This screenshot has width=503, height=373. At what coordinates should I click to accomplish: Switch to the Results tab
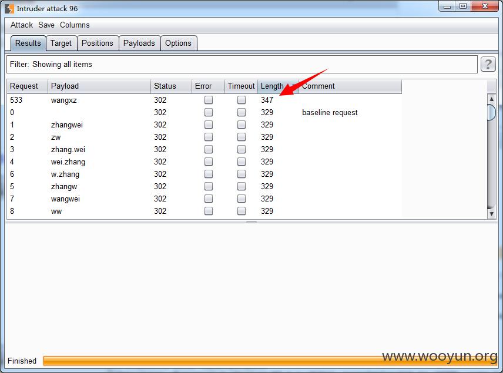pyautogui.click(x=28, y=43)
